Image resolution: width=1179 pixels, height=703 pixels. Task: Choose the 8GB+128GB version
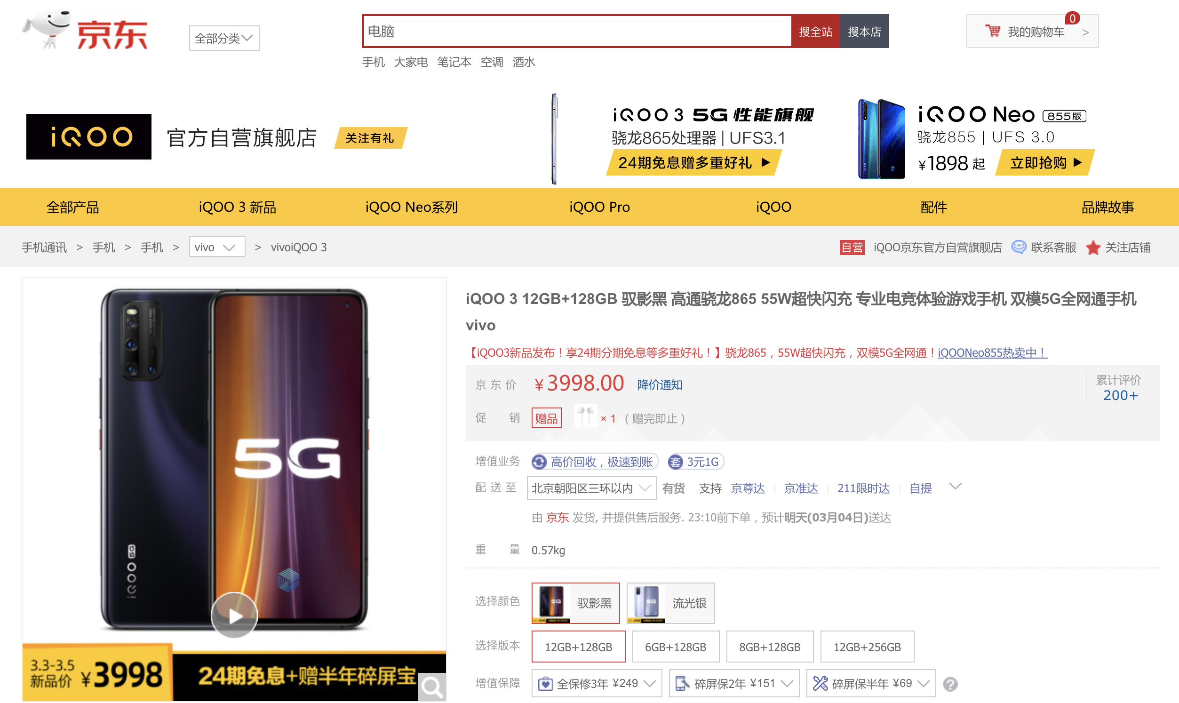pyautogui.click(x=769, y=647)
